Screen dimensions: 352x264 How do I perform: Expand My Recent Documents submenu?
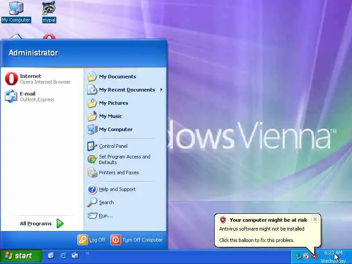click(125, 90)
